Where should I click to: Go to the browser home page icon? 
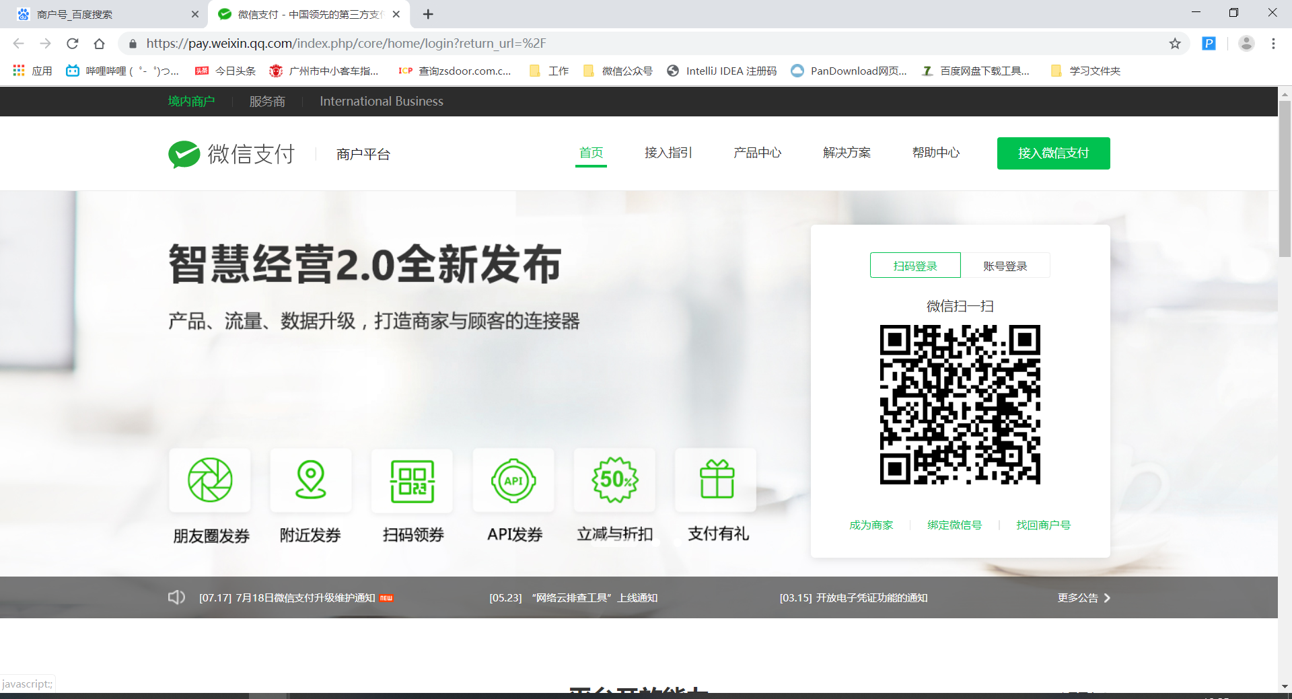100,44
